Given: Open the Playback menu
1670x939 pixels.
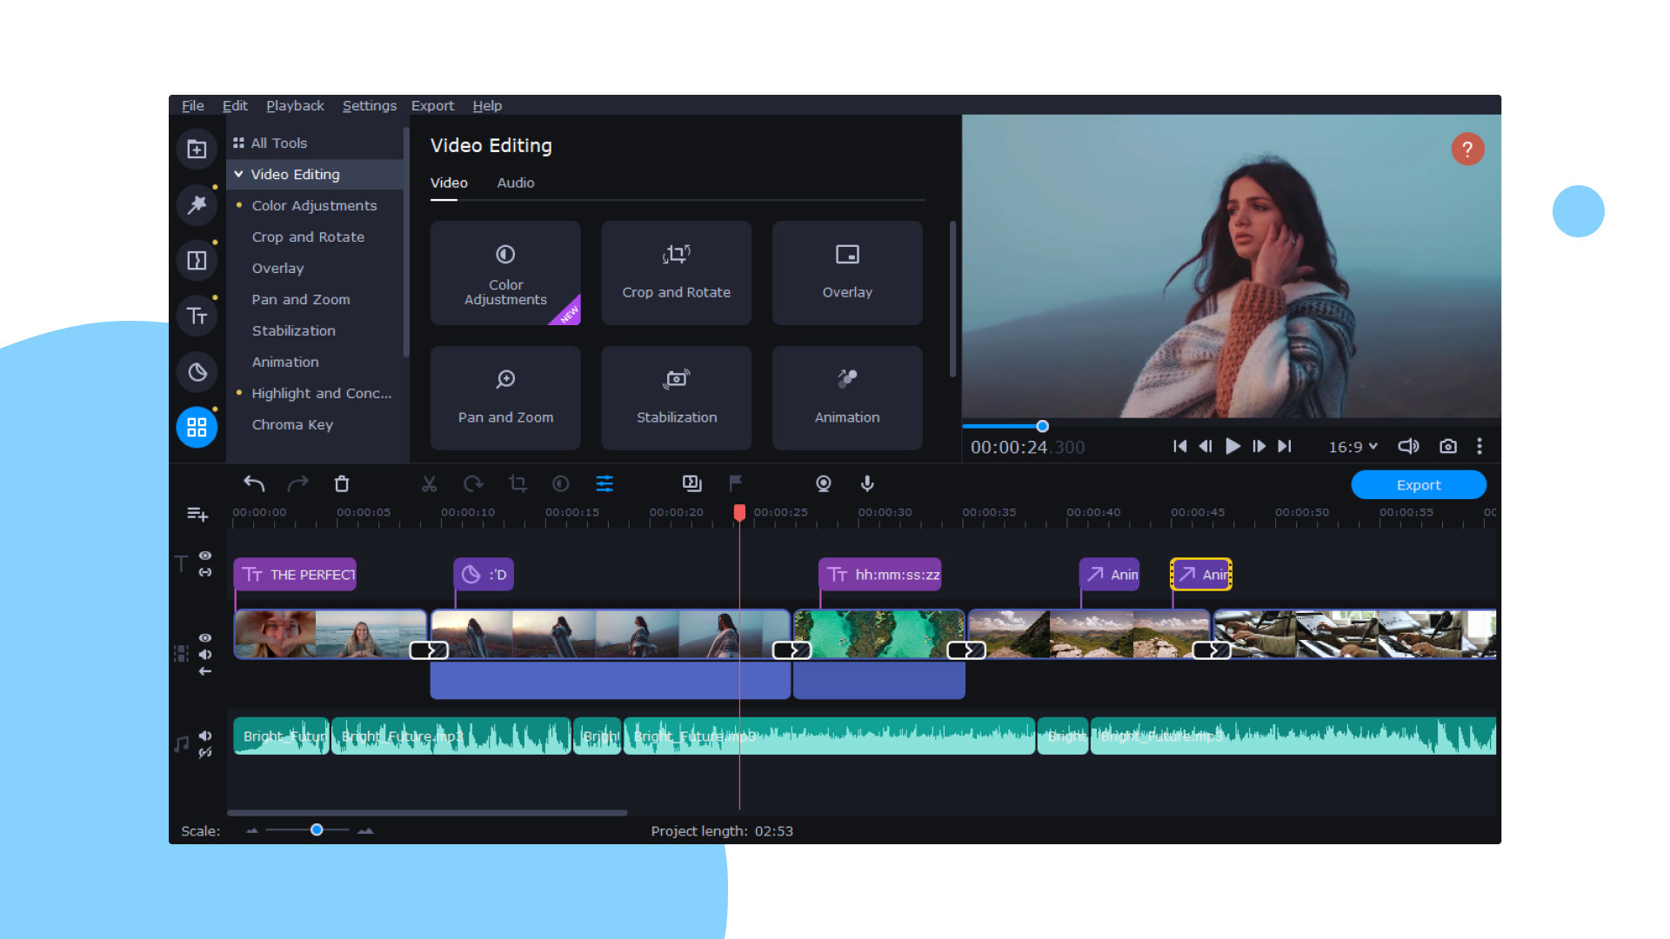Looking at the screenshot, I should click(x=295, y=105).
